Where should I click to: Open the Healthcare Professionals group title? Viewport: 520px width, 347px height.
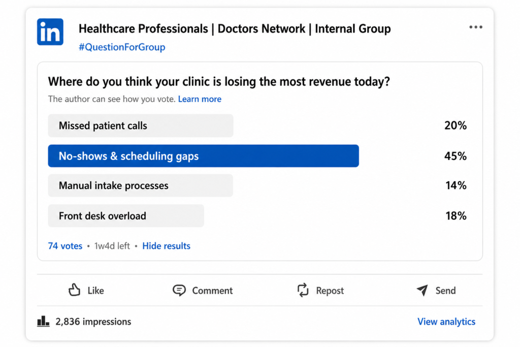click(235, 29)
